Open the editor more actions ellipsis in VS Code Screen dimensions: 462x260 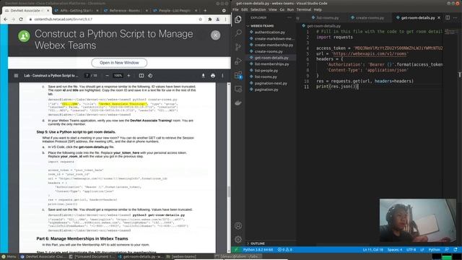click(456, 17)
